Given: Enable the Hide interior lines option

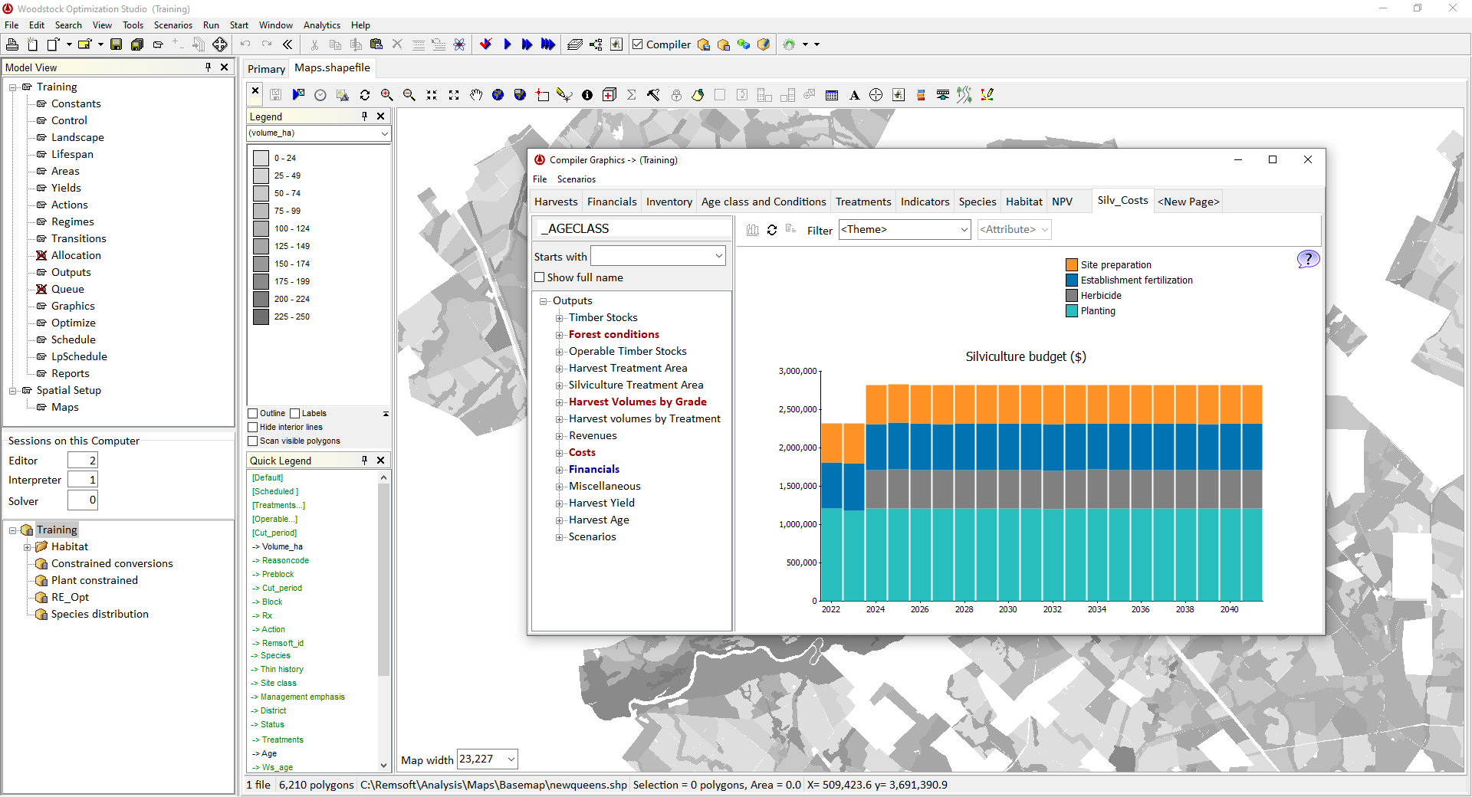Looking at the screenshot, I should point(252,427).
